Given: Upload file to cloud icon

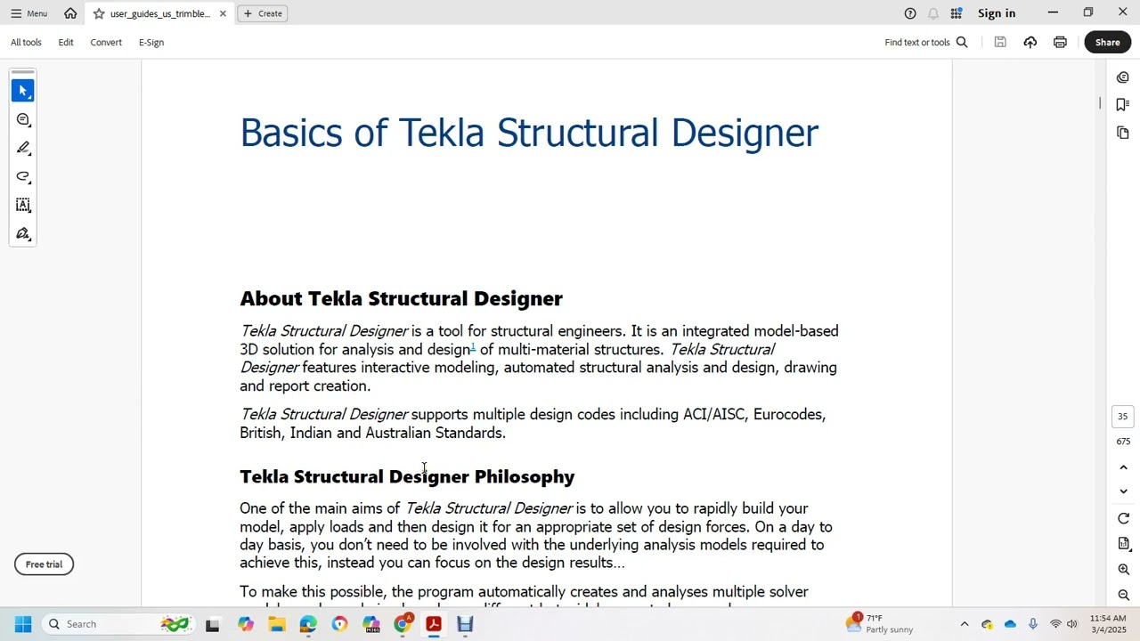Looking at the screenshot, I should pyautogui.click(x=1030, y=42).
